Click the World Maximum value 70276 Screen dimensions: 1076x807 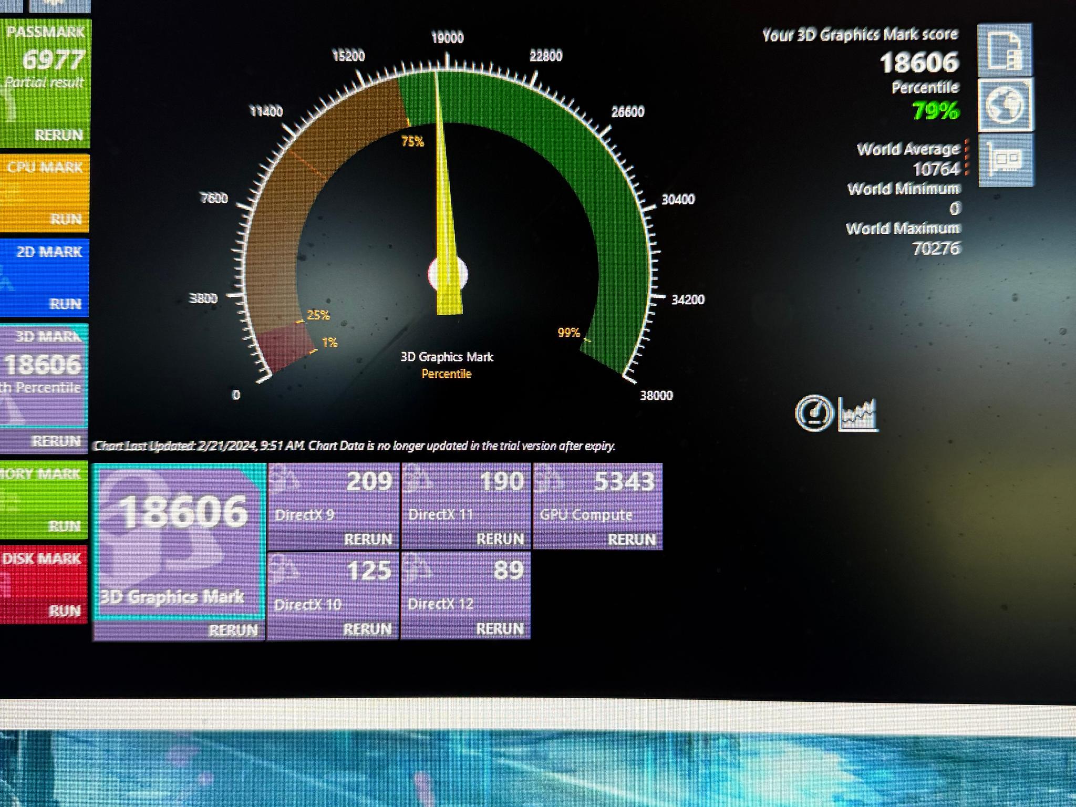pos(936,248)
